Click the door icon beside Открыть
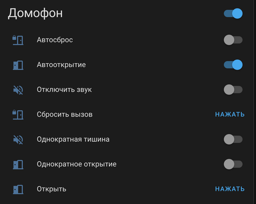 (x=18, y=189)
